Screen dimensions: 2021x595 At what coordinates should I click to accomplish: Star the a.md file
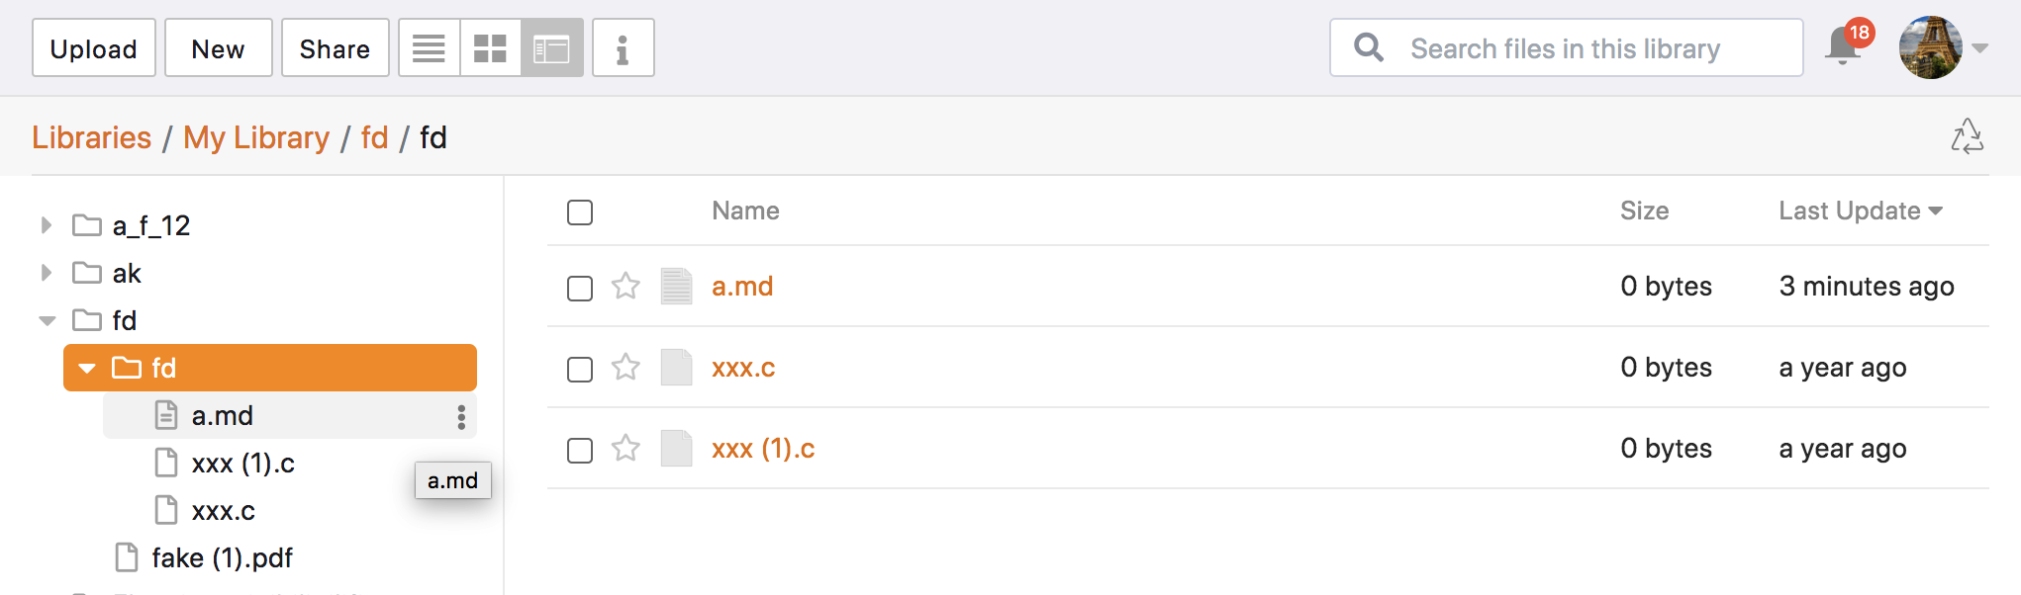tap(626, 287)
